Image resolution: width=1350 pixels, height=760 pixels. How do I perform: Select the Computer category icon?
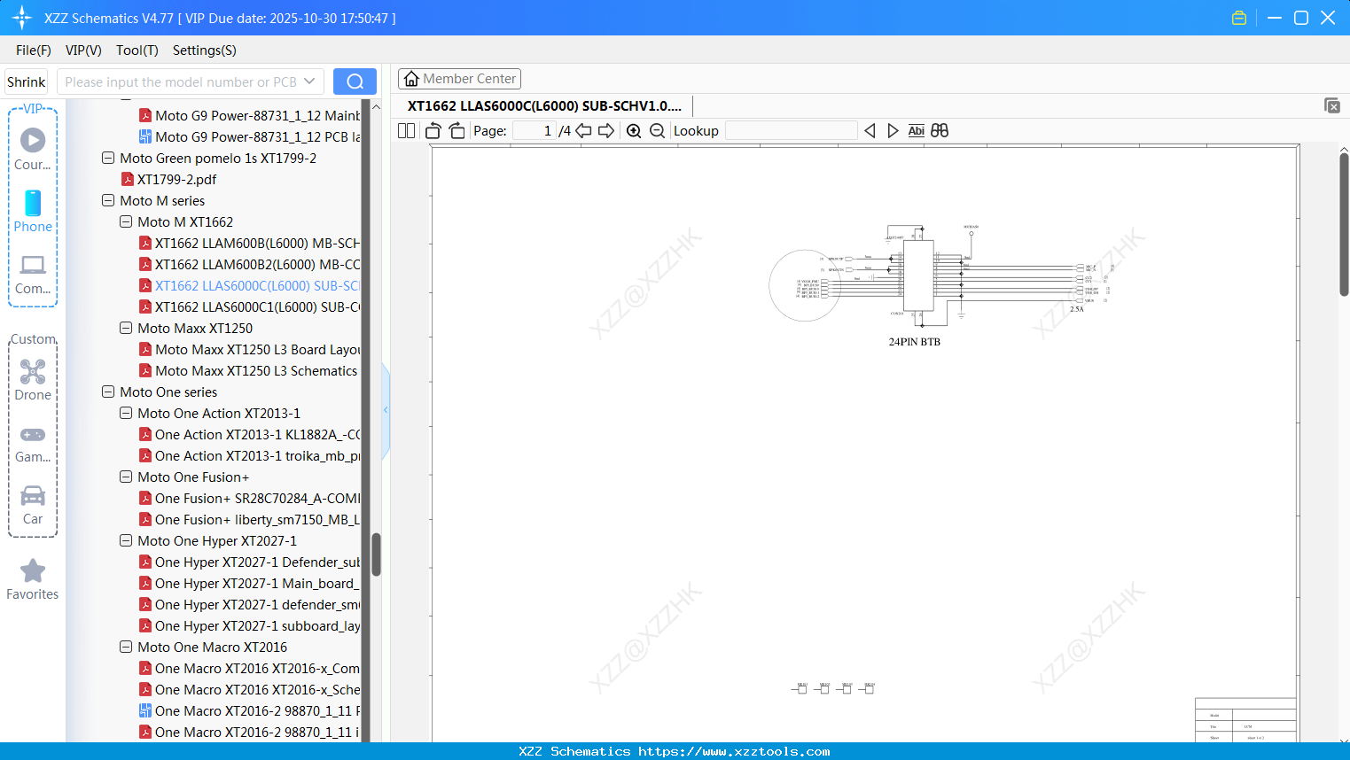click(x=33, y=275)
